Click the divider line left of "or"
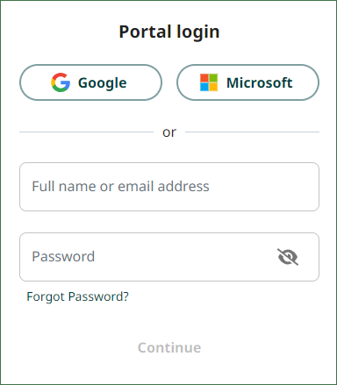The width and height of the screenshot is (337, 385). [x=87, y=132]
